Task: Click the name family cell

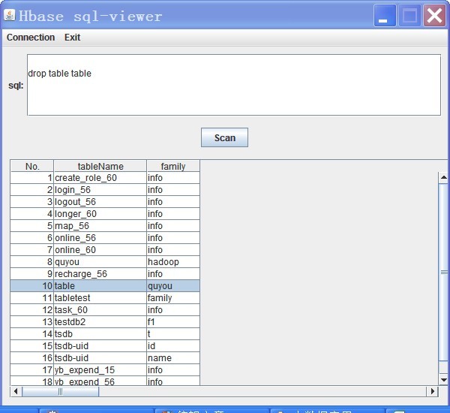Action: pos(173,358)
